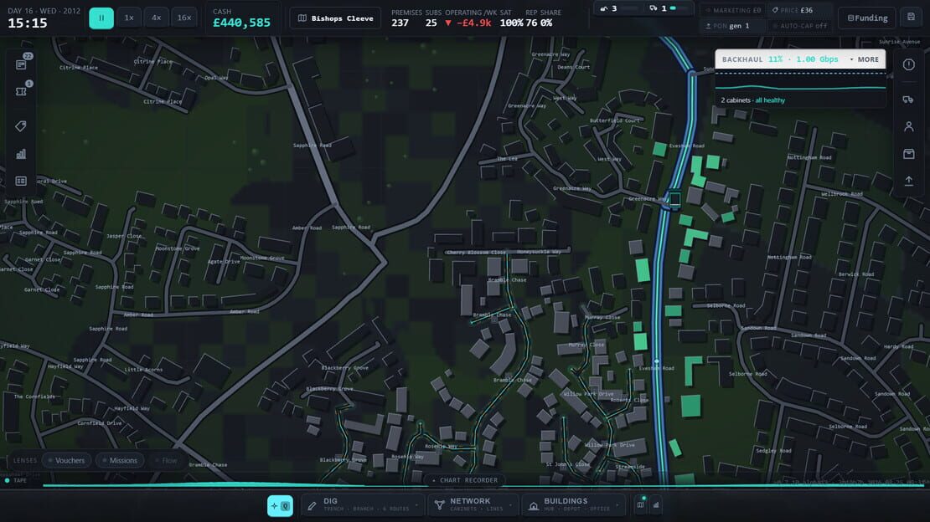Viewport: 930px width, 522px height.
Task: Expand the DIG tools menu
Action: click(x=363, y=504)
